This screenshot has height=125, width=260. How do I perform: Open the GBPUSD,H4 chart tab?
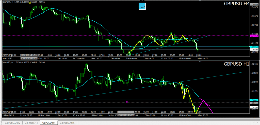click(x=31, y=123)
